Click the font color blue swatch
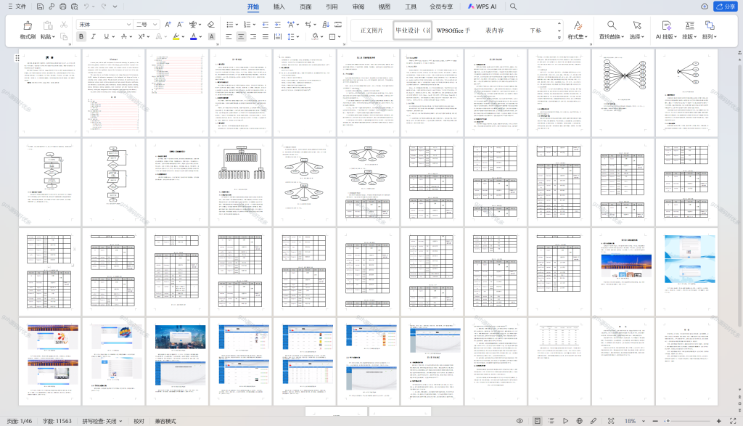The height and width of the screenshot is (426, 743). pyautogui.click(x=193, y=36)
